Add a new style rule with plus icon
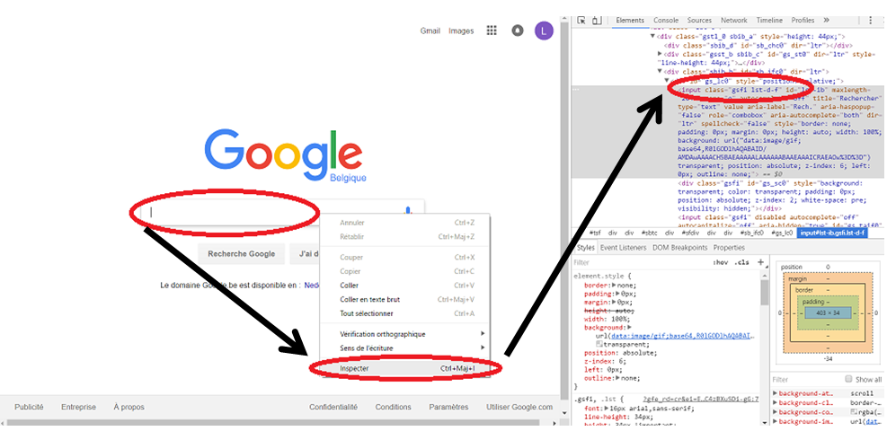Viewport: 887px width, 431px height. click(760, 262)
